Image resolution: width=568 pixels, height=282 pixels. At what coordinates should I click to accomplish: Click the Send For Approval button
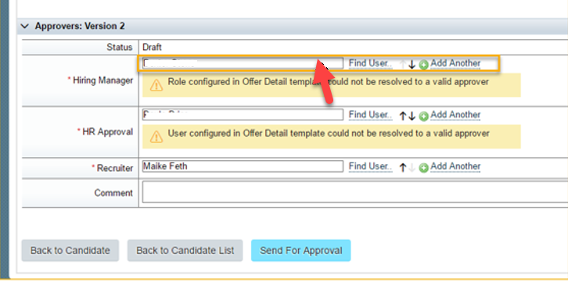[301, 251]
